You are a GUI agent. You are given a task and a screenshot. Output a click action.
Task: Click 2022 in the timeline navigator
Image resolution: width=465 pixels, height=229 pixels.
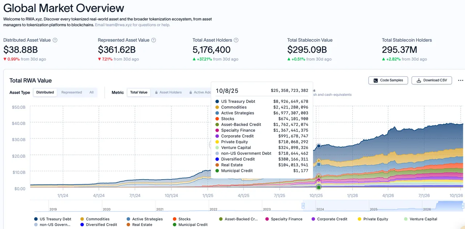[x=213, y=209]
